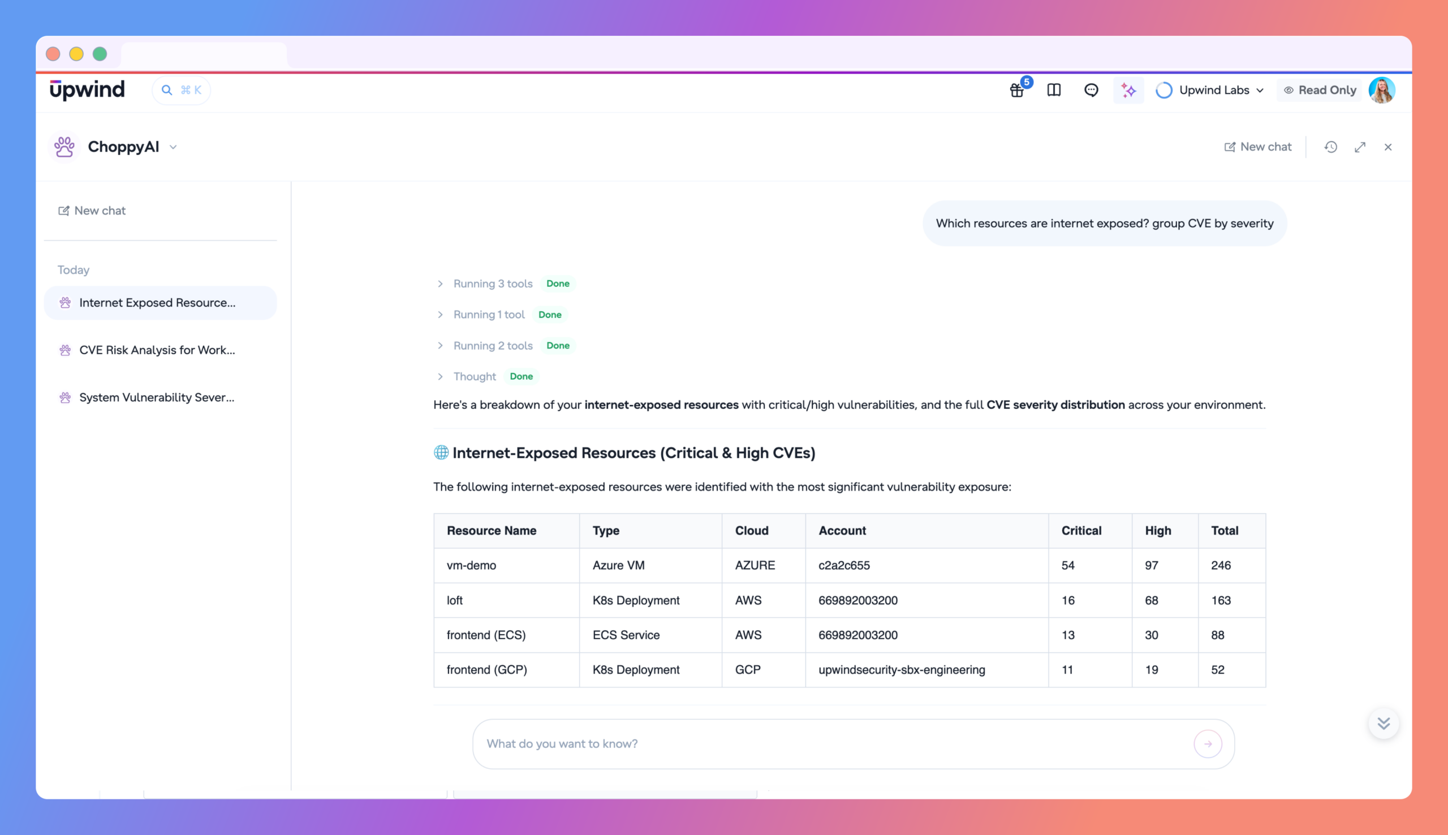Send the message with arrow button
1448x835 pixels.
point(1207,744)
